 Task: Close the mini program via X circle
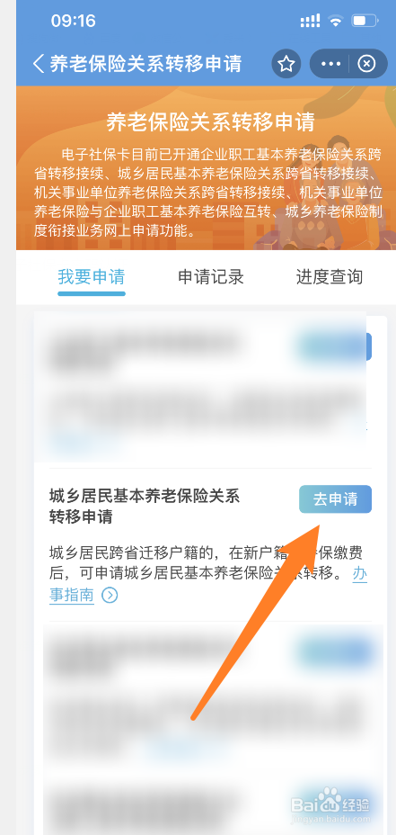(366, 65)
